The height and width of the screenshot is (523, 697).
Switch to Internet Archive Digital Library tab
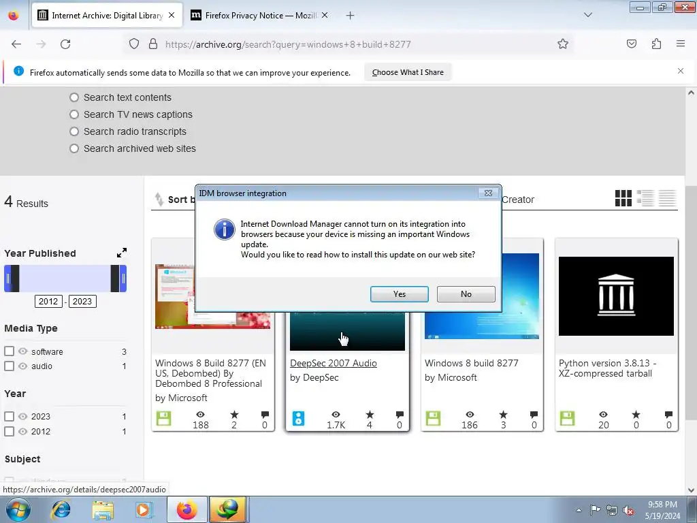click(x=107, y=15)
